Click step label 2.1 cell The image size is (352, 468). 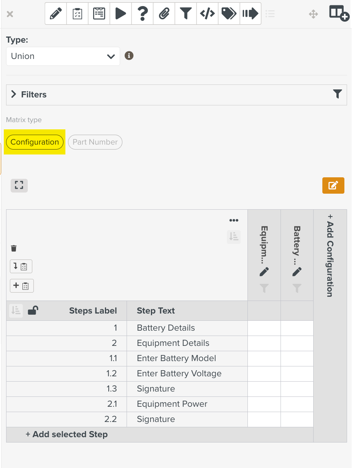67,404
